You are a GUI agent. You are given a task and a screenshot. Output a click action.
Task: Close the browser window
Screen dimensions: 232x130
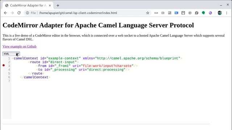[228, 5]
